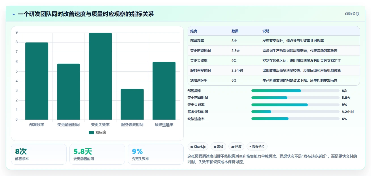Toggle the 指标值 legend color box
This screenshot has height=176, width=371.
[91, 132]
